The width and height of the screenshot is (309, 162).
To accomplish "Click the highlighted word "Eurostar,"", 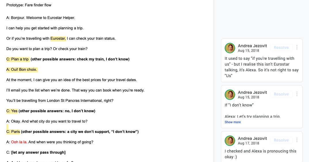I will click(x=58, y=38).
